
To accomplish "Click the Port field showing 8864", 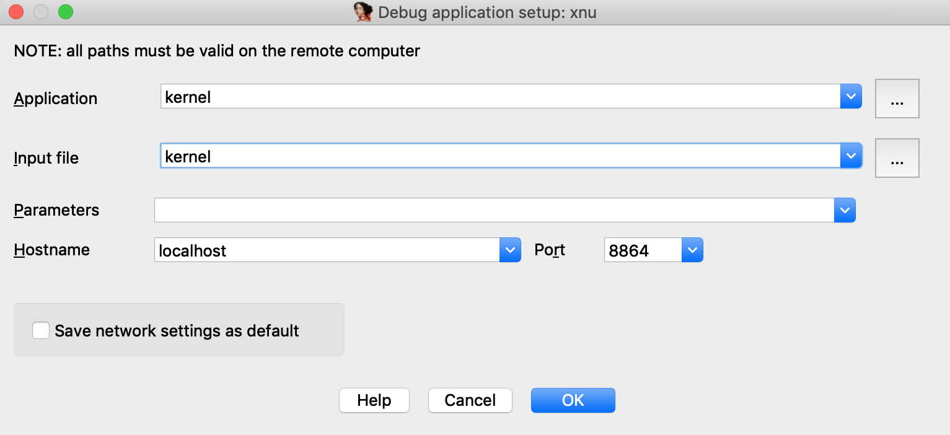I will click(x=643, y=250).
